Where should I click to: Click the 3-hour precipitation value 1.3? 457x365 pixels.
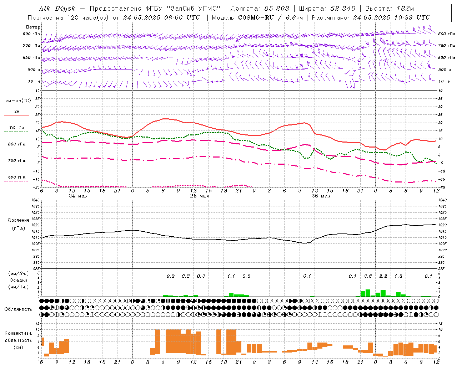(x=398, y=276)
